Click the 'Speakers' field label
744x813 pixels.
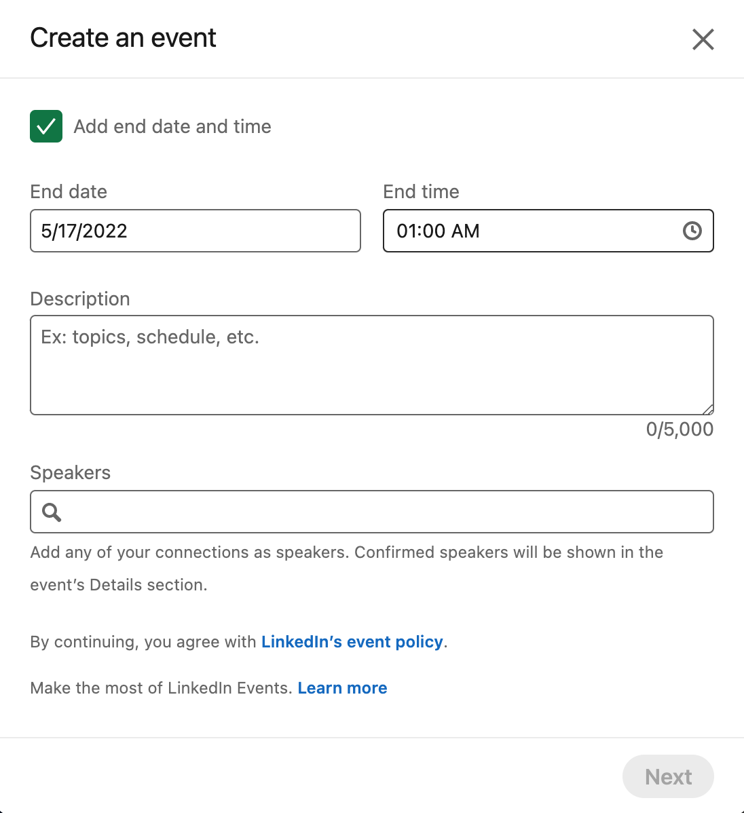[x=71, y=473]
